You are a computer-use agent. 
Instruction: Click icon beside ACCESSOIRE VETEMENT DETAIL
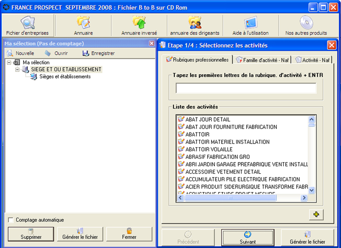coord(181,171)
